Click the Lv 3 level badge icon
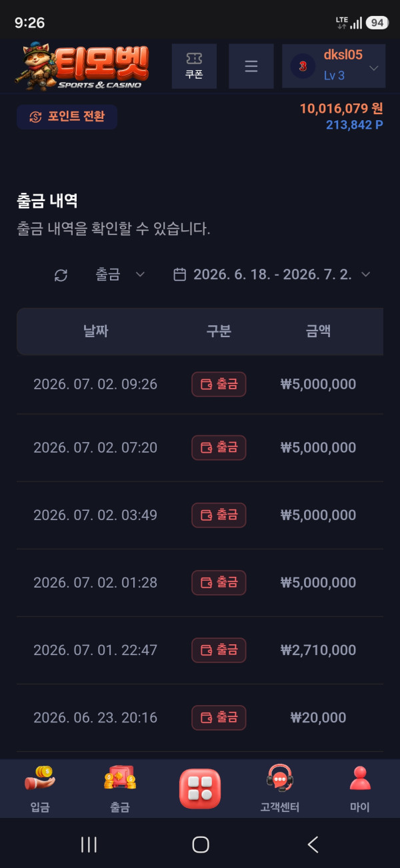 [303, 66]
